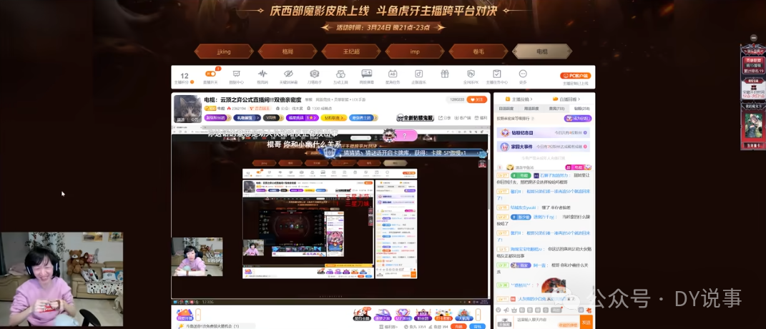Switch to the 贵宾(733) tab
The width and height of the screenshot is (766, 329).
pyautogui.click(x=556, y=109)
